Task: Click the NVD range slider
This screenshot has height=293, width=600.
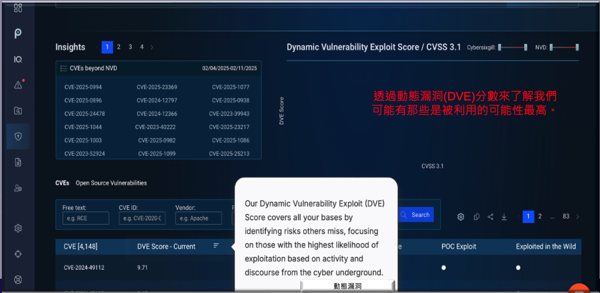Action: pos(564,47)
